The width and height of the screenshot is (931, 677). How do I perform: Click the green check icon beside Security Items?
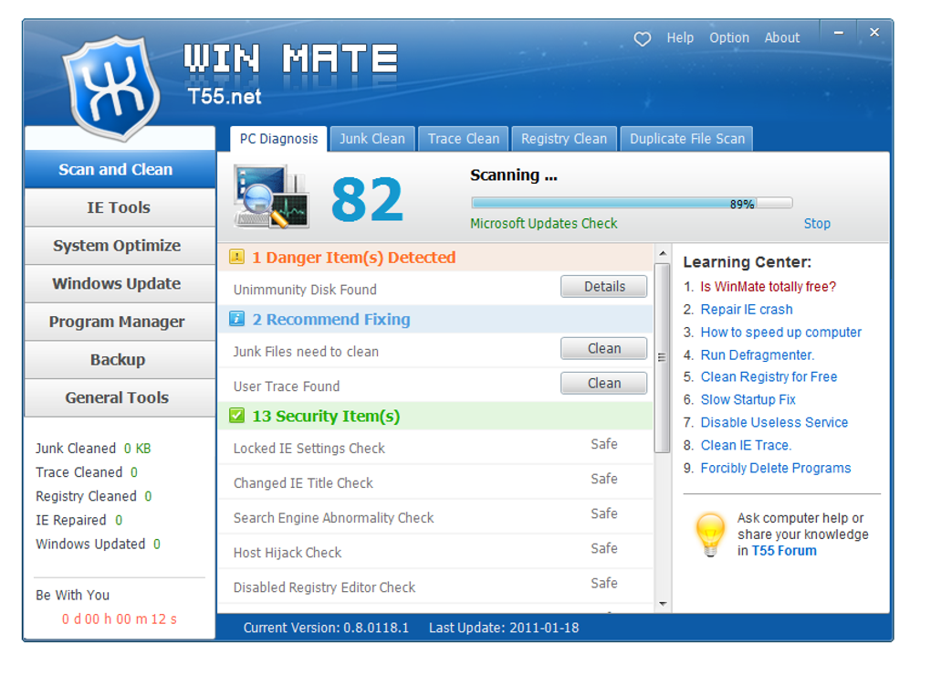click(x=236, y=416)
